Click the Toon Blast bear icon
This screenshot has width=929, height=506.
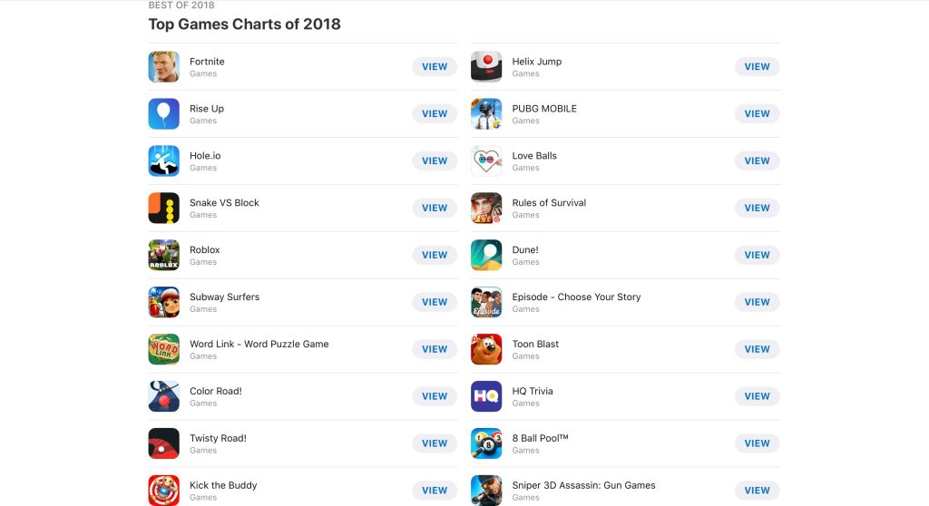[x=486, y=349]
